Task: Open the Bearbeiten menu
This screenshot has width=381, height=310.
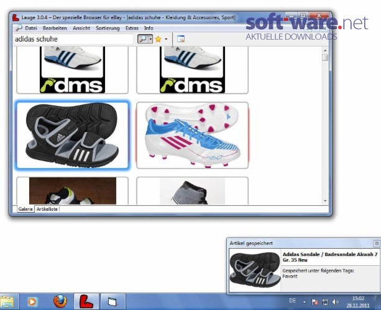Action: point(55,28)
